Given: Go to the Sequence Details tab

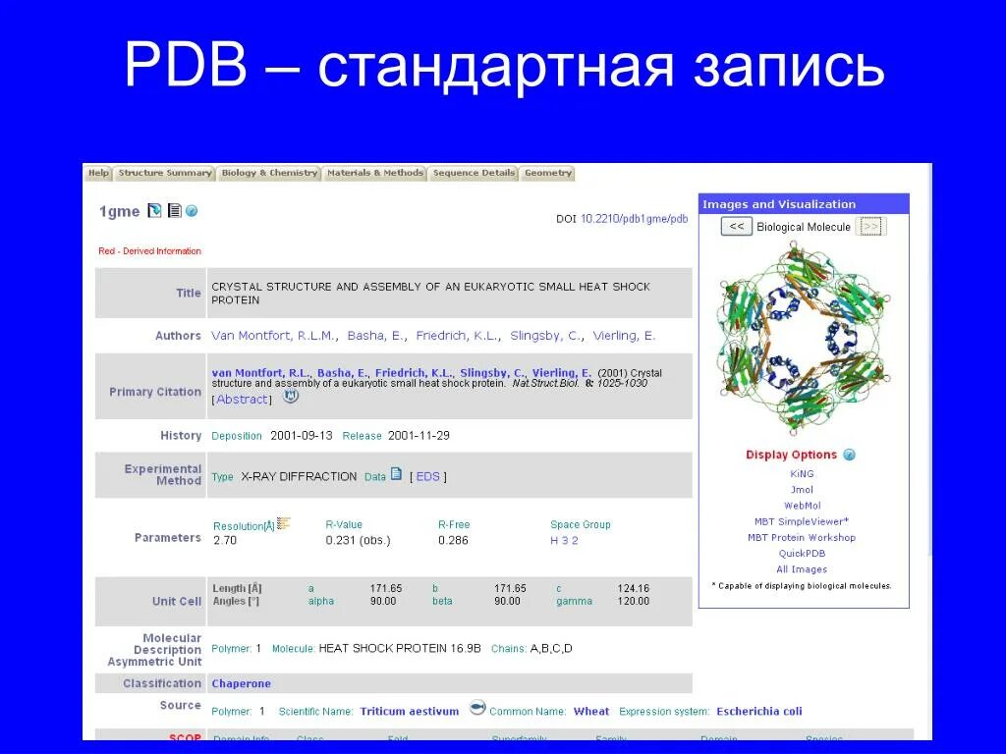Looking at the screenshot, I should pyautogui.click(x=474, y=173).
